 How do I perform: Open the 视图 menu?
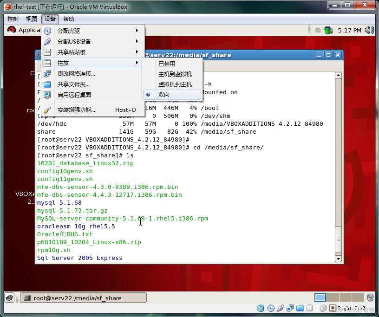point(32,19)
